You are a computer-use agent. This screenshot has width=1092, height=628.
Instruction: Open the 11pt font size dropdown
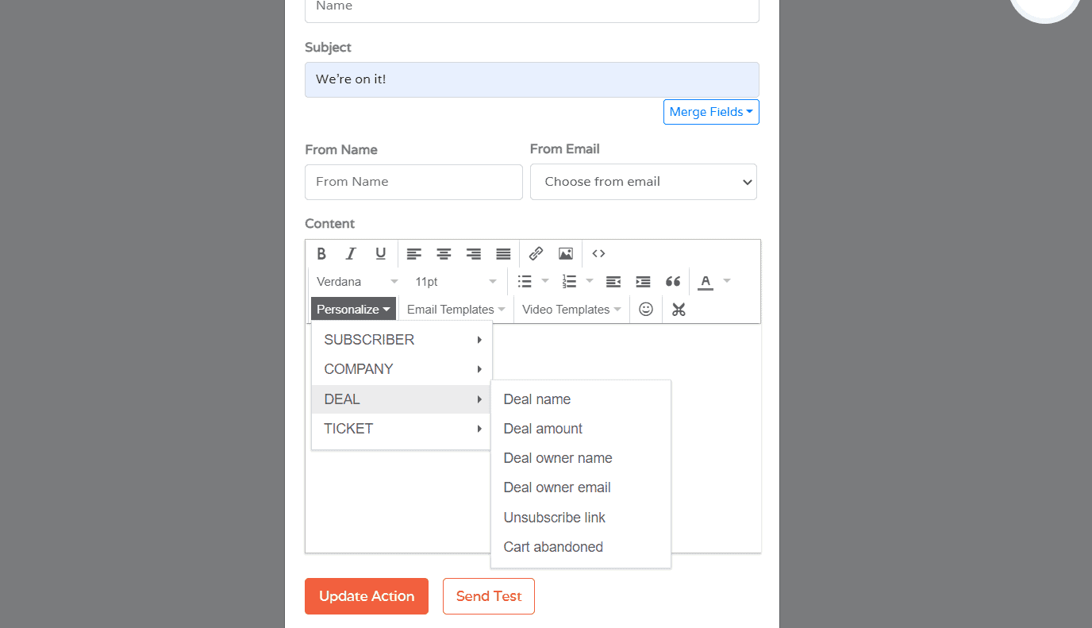[x=456, y=281]
